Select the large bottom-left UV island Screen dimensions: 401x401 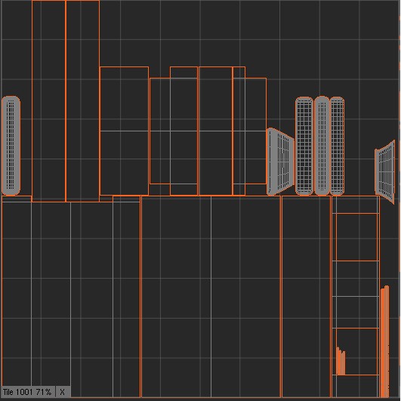71,297
